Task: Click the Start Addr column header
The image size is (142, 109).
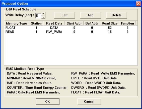Action: (74, 23)
